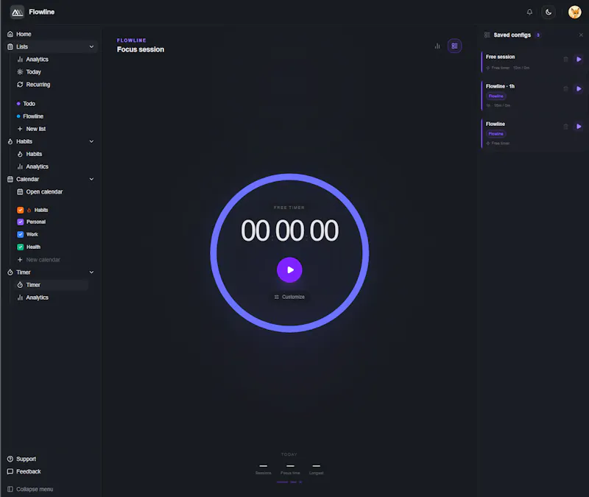Open the notifications bell
The width and height of the screenshot is (589, 497).
(x=529, y=12)
